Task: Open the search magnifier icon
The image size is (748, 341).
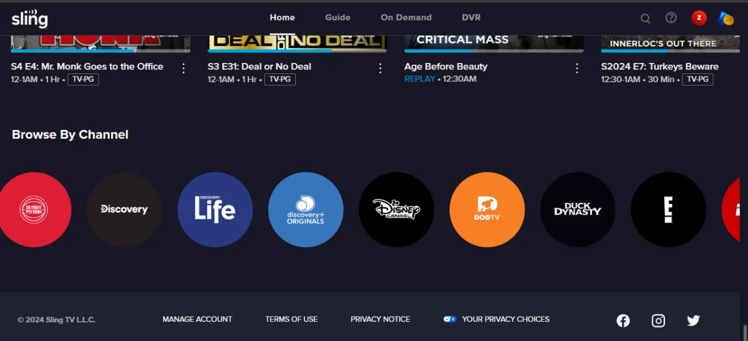Action: [x=645, y=18]
